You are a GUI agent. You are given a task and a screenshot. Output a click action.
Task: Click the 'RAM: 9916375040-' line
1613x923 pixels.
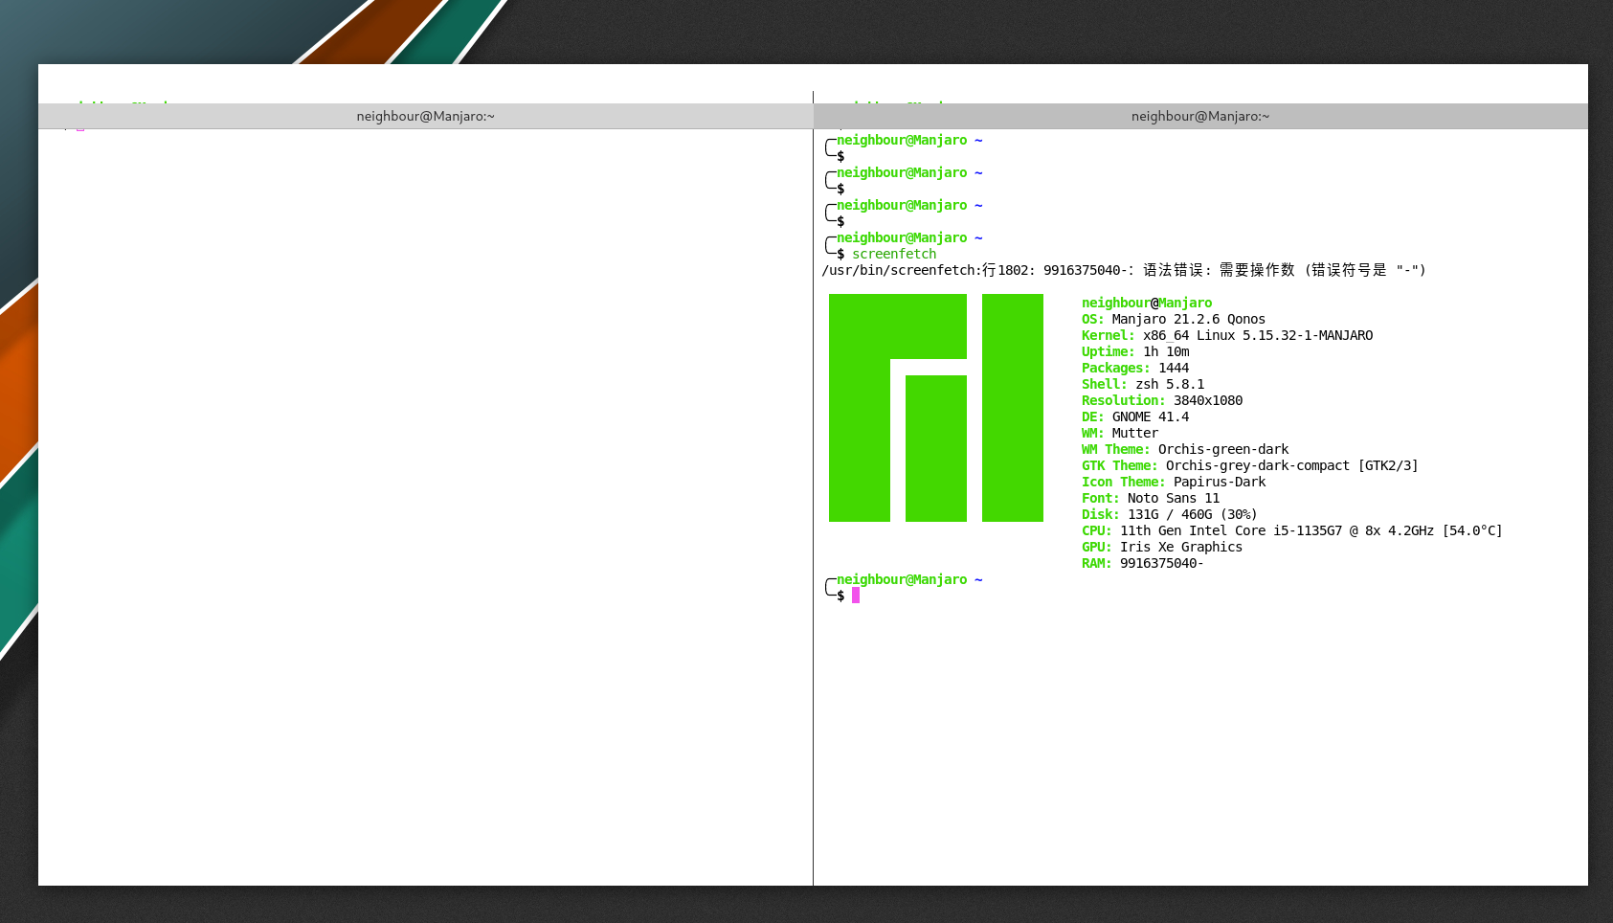(x=1143, y=563)
